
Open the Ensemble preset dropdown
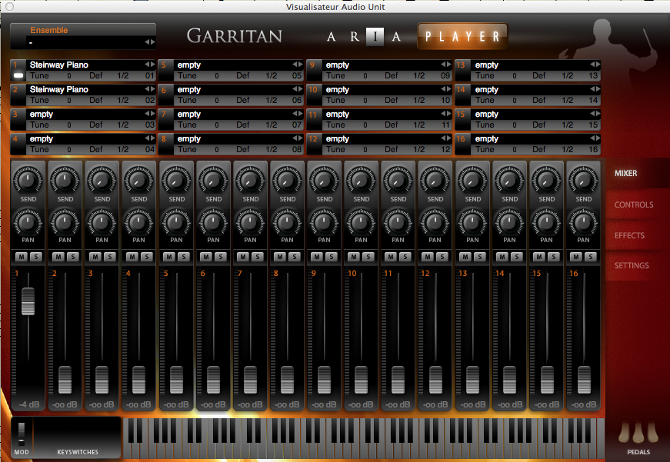[x=83, y=42]
